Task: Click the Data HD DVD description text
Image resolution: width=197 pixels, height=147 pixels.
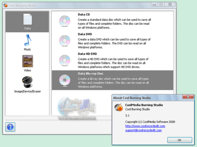Action: click(x=113, y=63)
